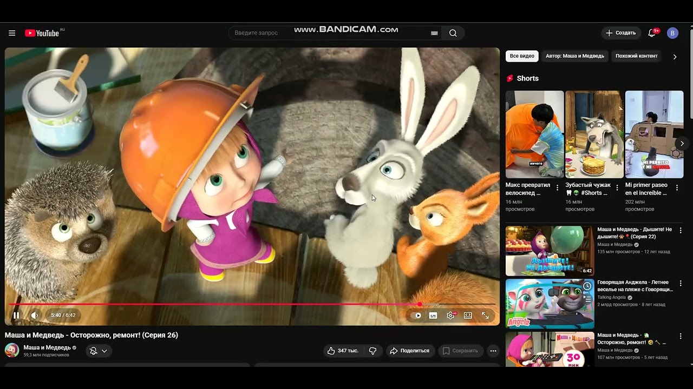
Task: Open the YouTube guide hamburger menu
Action: (12, 33)
